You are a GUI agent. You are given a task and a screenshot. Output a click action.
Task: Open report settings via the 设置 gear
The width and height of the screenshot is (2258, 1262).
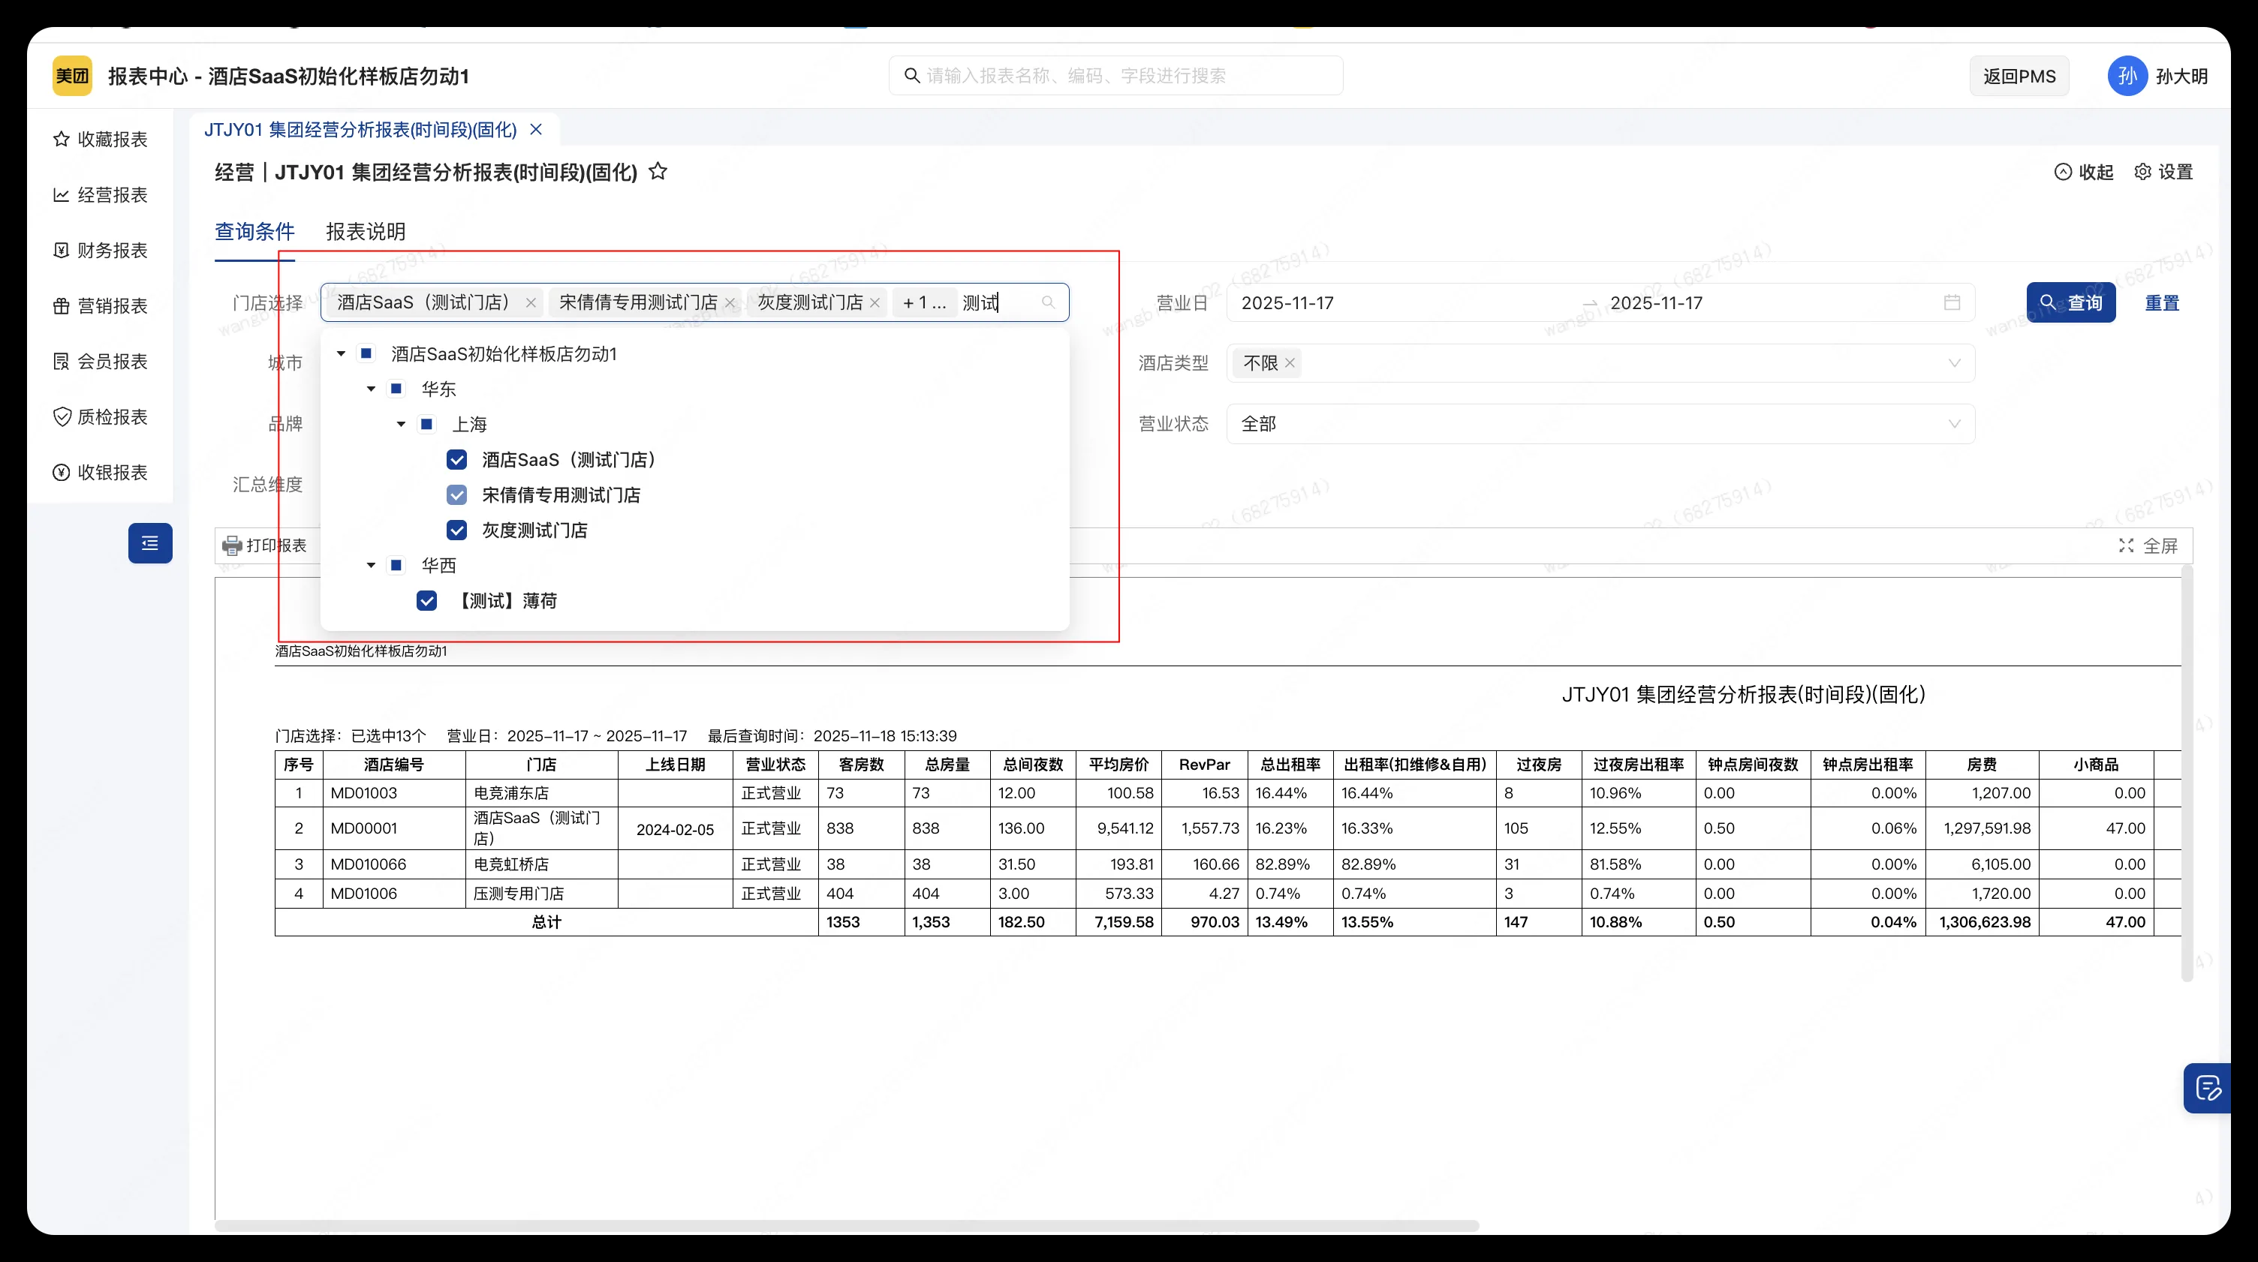pos(2143,172)
